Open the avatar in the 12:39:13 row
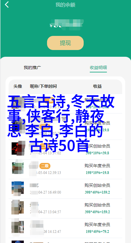The image size is (131, 243). (18, 168)
